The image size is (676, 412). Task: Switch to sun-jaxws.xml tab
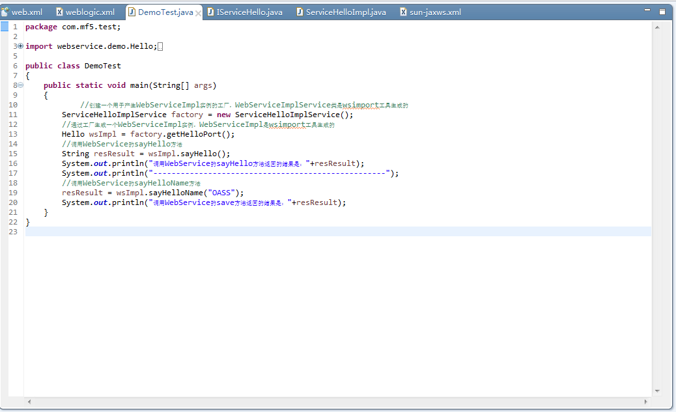(x=434, y=12)
